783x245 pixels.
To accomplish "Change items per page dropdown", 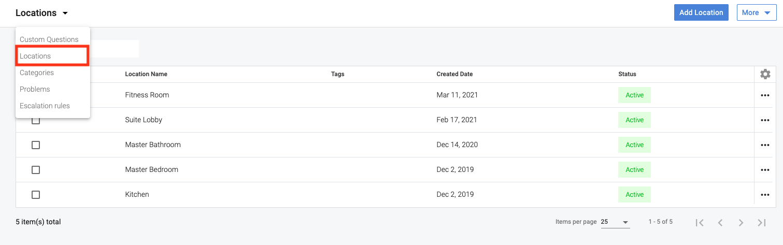I will click(x=615, y=222).
